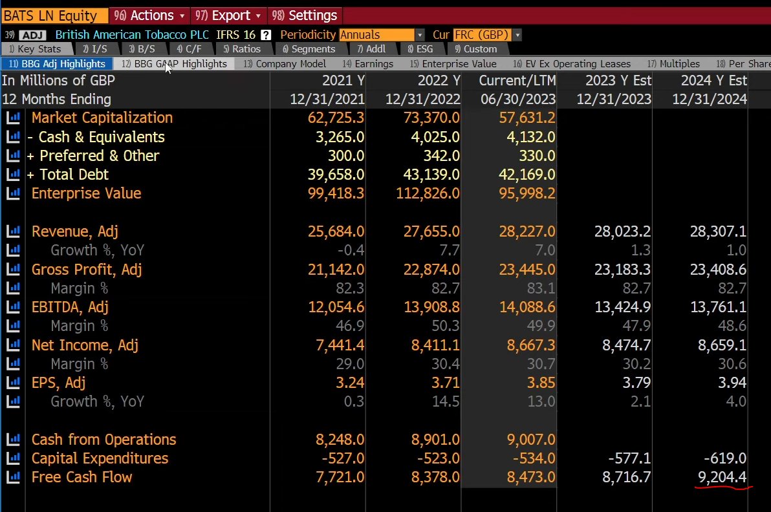Click the 62,725.3 Market Capitalization cell
The width and height of the screenshot is (771, 512).
point(336,118)
